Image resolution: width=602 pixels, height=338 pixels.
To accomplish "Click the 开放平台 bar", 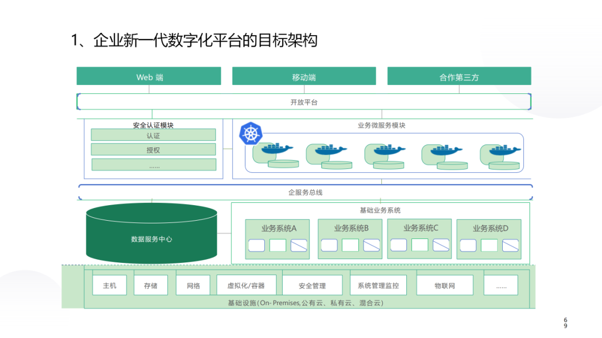I will pos(304,102).
